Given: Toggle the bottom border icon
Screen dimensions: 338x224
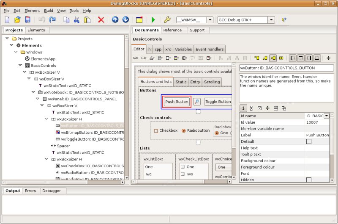Looking at the screenshot, I should click(x=317, y=58).
